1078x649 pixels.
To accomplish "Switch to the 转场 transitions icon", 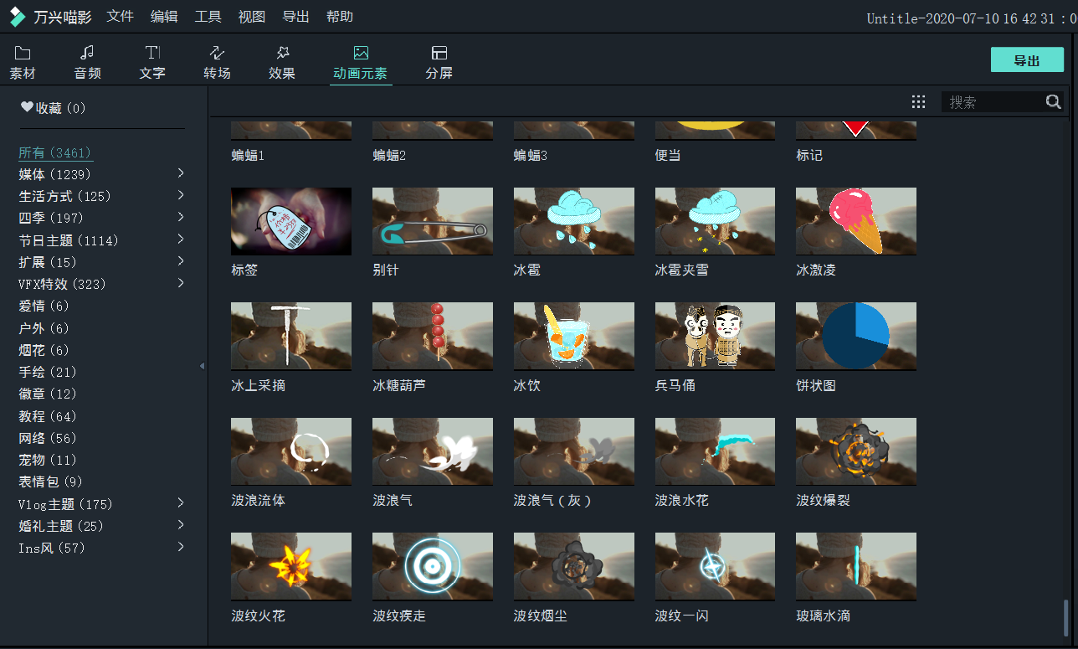I will (217, 54).
